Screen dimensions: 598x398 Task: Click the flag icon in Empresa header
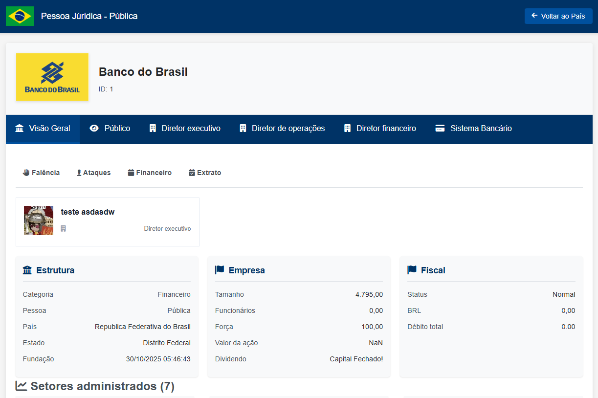[220, 270]
